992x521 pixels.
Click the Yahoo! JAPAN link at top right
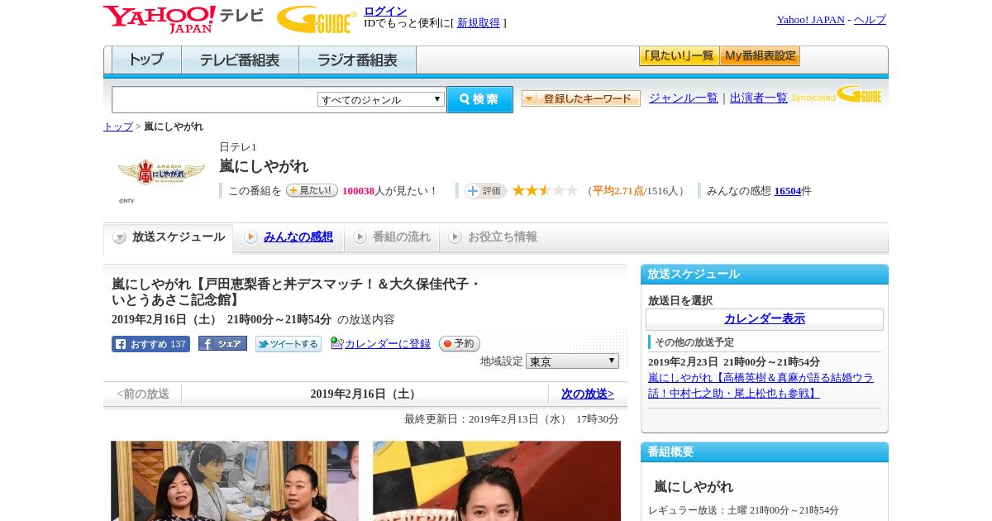[x=811, y=20]
